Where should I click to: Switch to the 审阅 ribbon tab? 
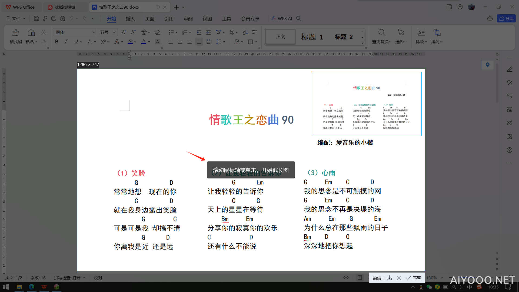(188, 19)
